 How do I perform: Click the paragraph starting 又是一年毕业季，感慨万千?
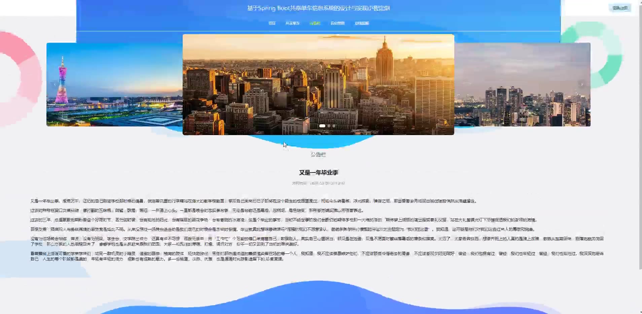pyautogui.click(x=254, y=201)
